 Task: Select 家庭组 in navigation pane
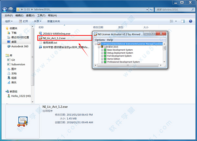[11, 91]
